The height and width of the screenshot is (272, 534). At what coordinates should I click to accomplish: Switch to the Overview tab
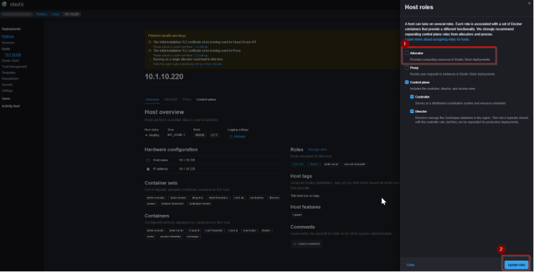click(152, 99)
